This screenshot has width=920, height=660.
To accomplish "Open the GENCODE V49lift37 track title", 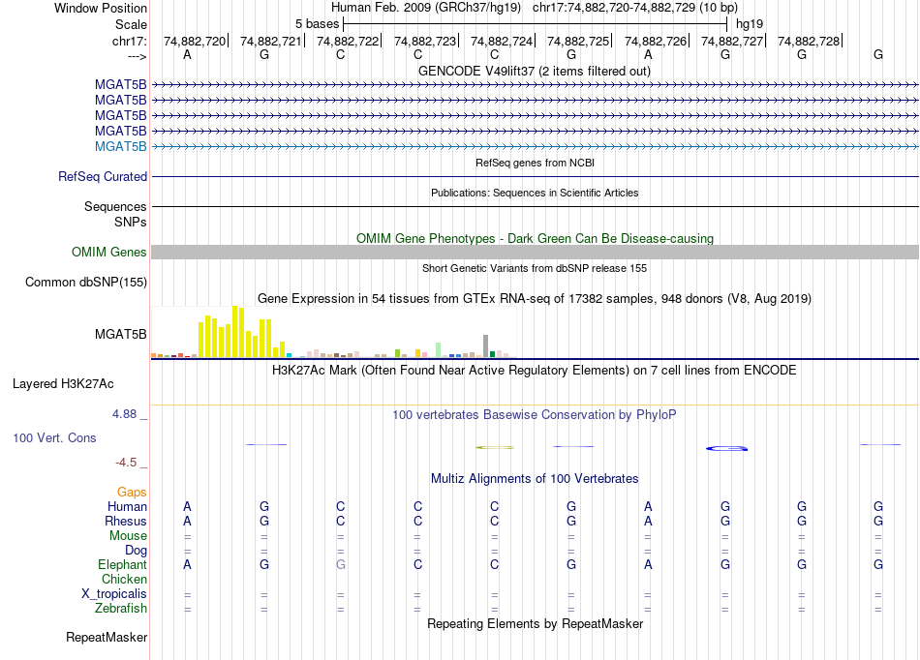I will coord(534,72).
